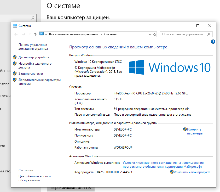
Task: Click shield icon beside Дополнительные параметры системы
Action: (x=15, y=80)
